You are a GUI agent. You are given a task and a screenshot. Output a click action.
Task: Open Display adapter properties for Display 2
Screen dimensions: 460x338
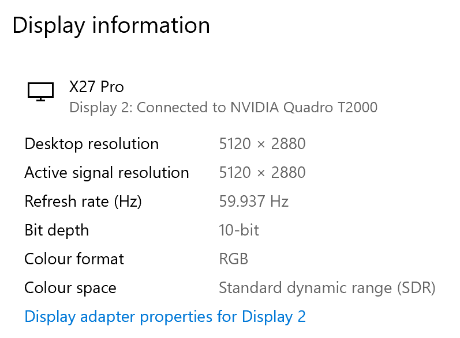tap(165, 316)
